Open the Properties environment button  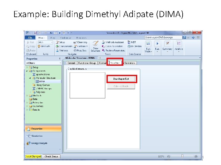tap(43, 129)
